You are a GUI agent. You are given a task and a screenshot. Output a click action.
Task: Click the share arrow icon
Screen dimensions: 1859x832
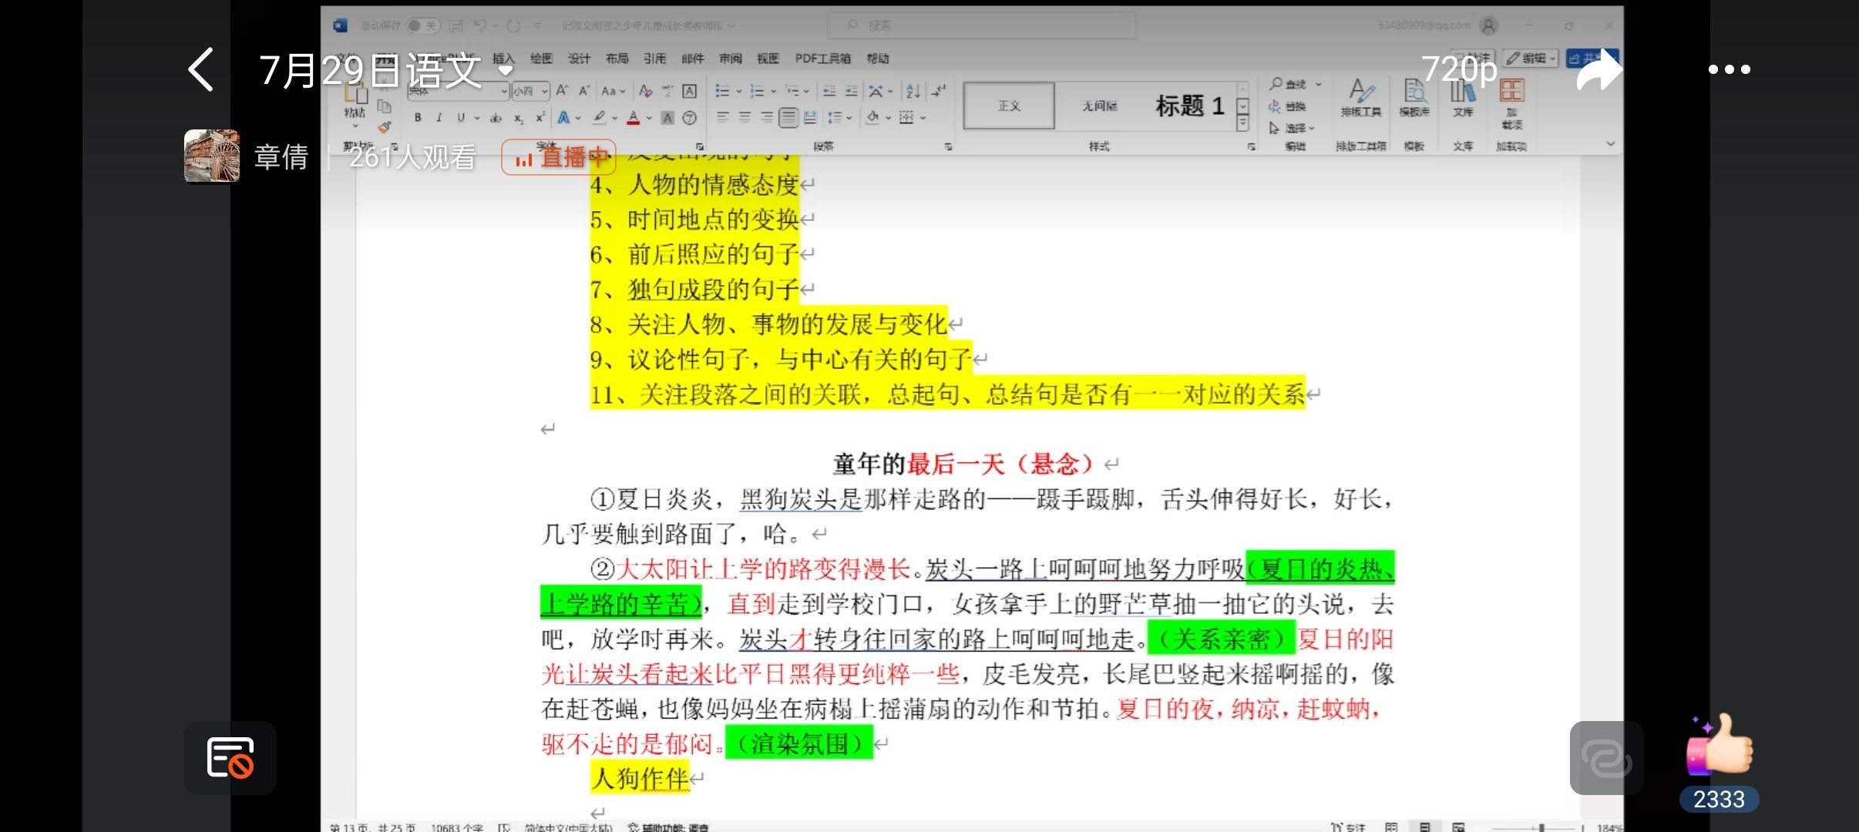pos(1598,70)
